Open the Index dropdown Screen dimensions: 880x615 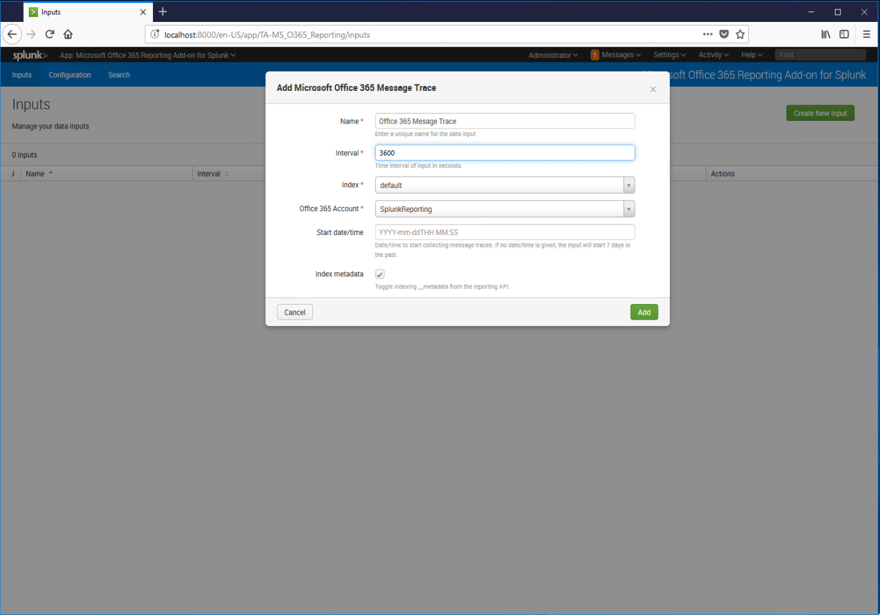(x=628, y=185)
